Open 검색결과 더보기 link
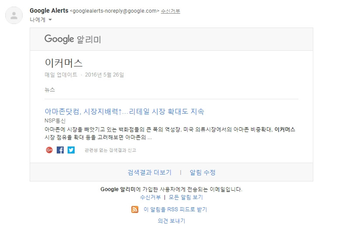Image resolution: width=346 pixels, height=237 pixels. click(149, 172)
